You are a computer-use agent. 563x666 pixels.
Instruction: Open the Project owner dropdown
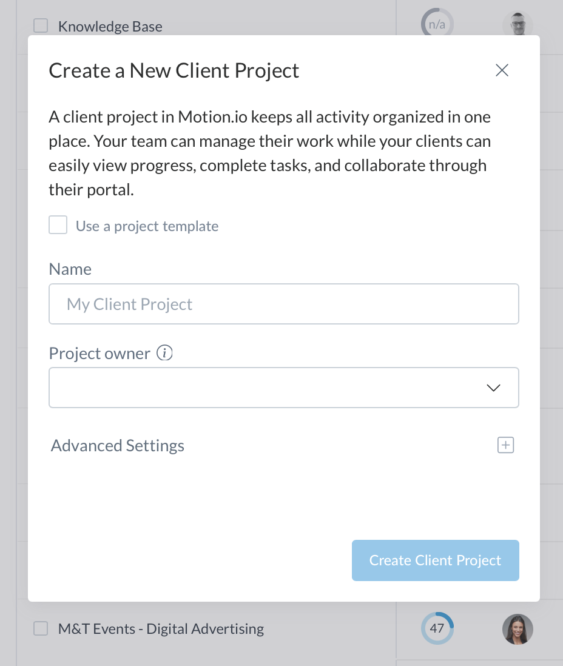tap(283, 388)
